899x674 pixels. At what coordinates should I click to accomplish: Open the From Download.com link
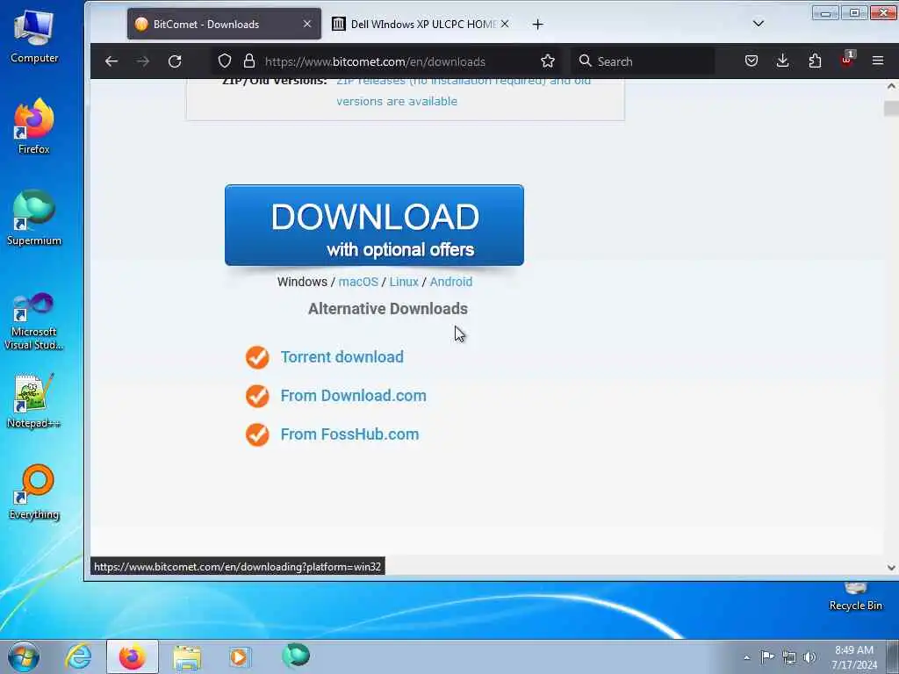coord(353,396)
